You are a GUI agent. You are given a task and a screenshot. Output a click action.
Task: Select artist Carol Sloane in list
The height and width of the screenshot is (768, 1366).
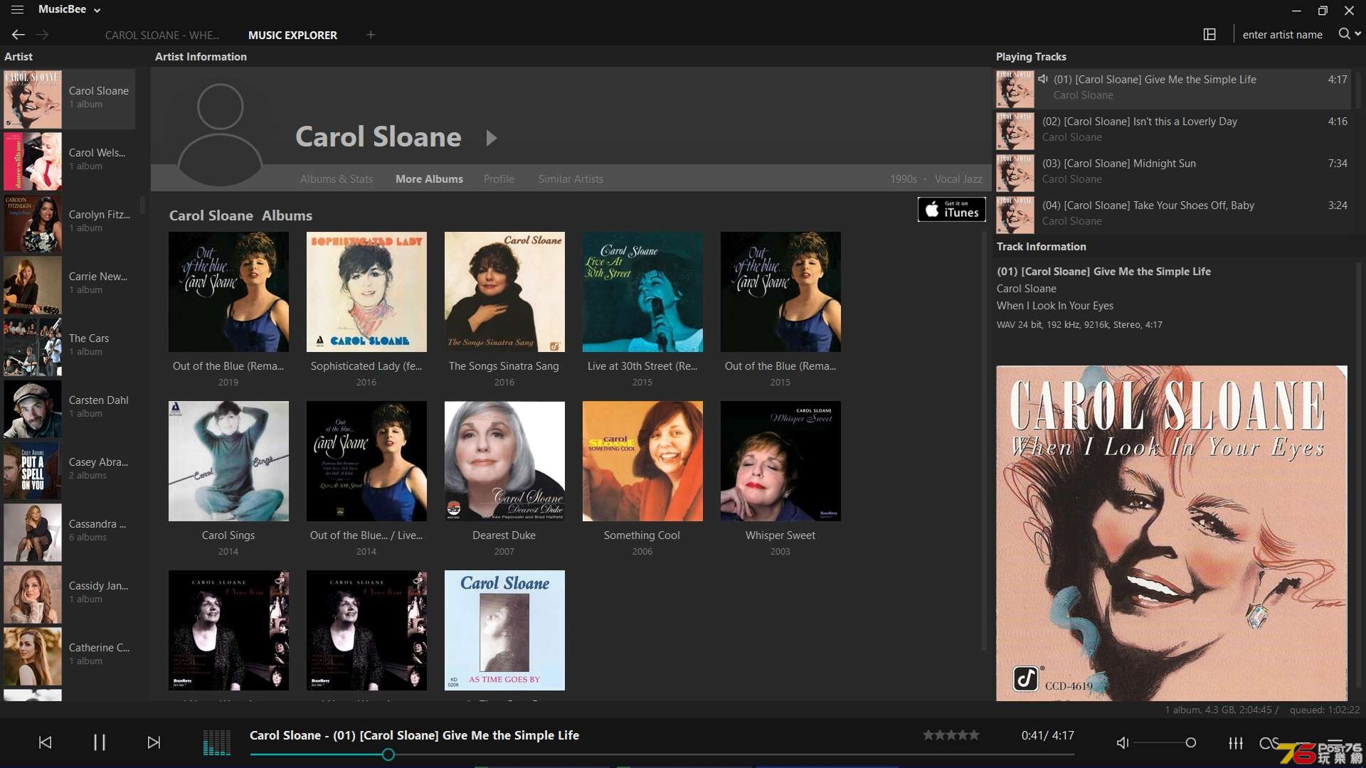pyautogui.click(x=69, y=99)
